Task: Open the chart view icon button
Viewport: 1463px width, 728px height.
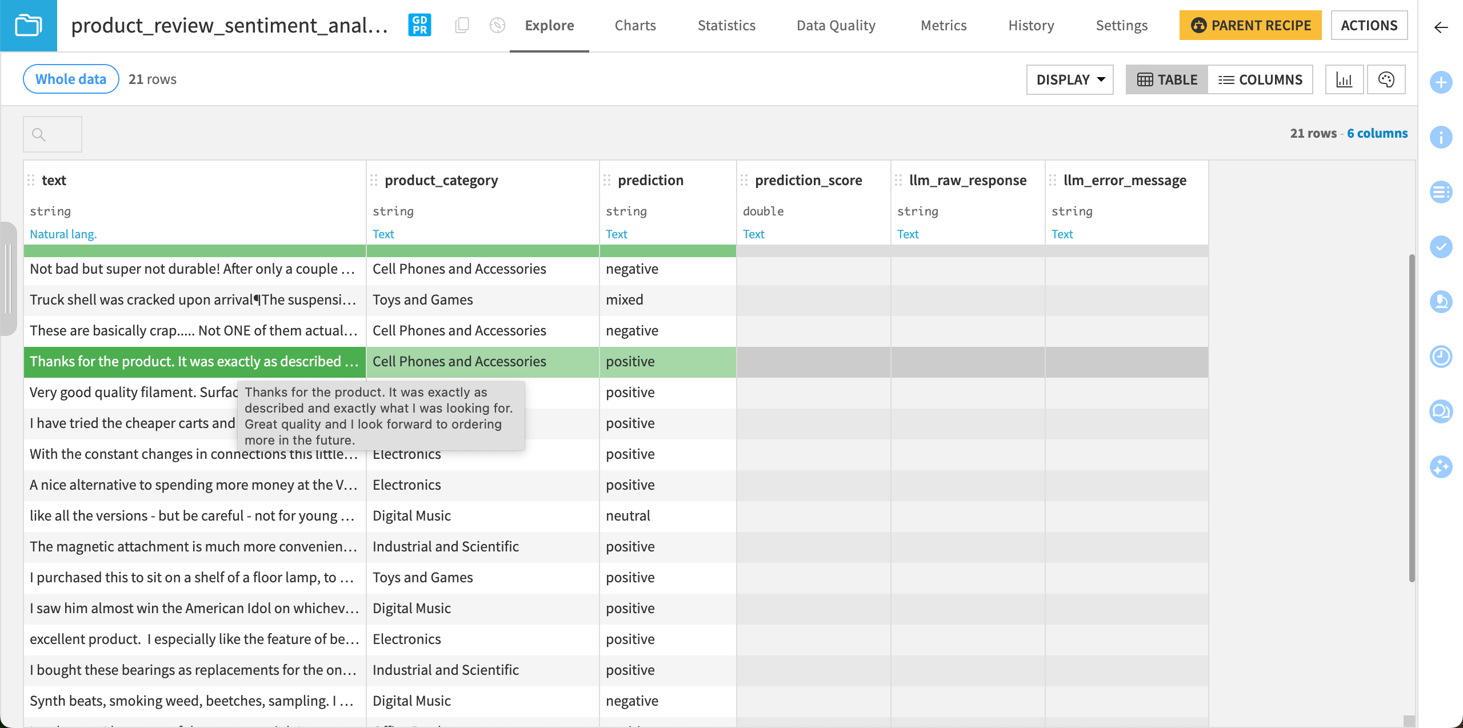Action: coord(1344,79)
